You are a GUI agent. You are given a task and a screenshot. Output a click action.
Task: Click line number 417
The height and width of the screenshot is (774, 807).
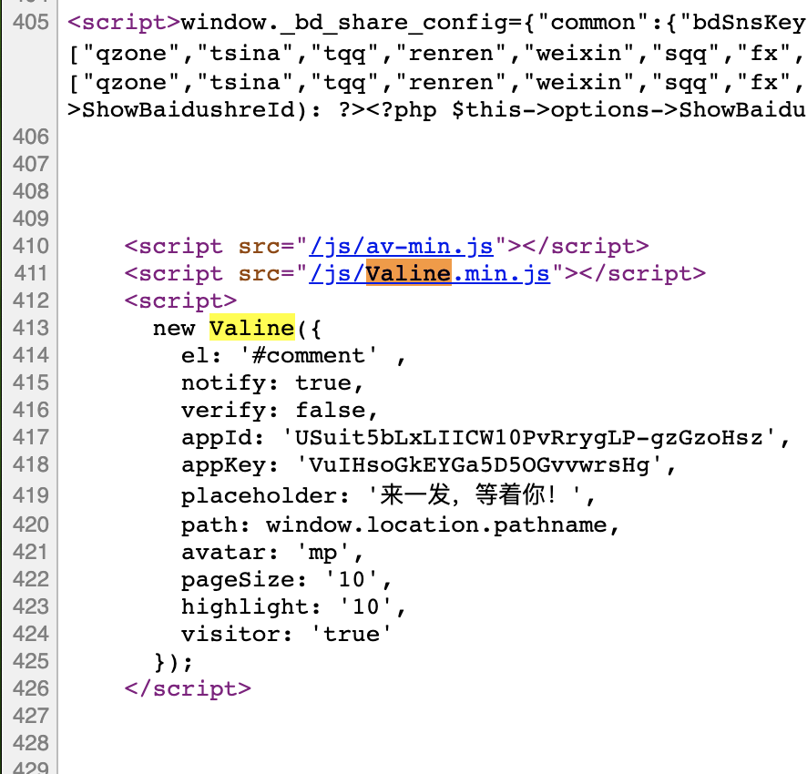[x=31, y=437]
